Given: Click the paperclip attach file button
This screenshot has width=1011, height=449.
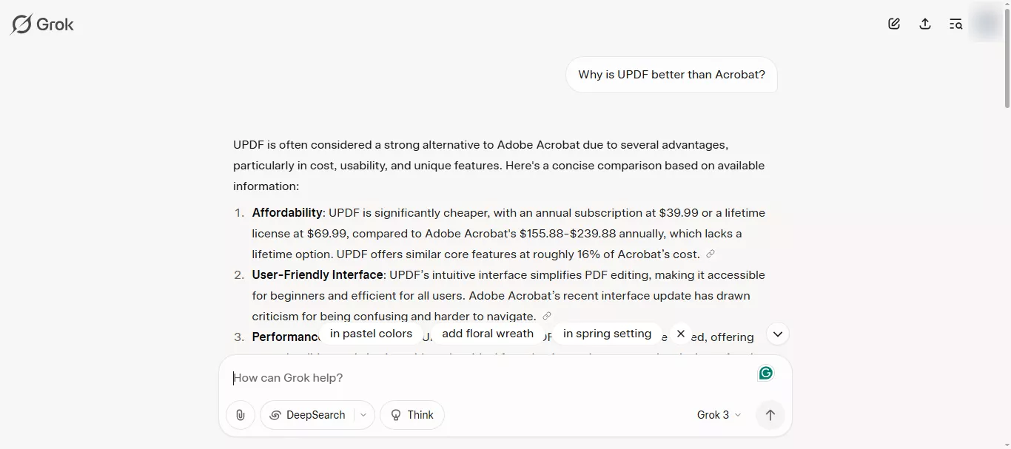Looking at the screenshot, I should coord(241,415).
